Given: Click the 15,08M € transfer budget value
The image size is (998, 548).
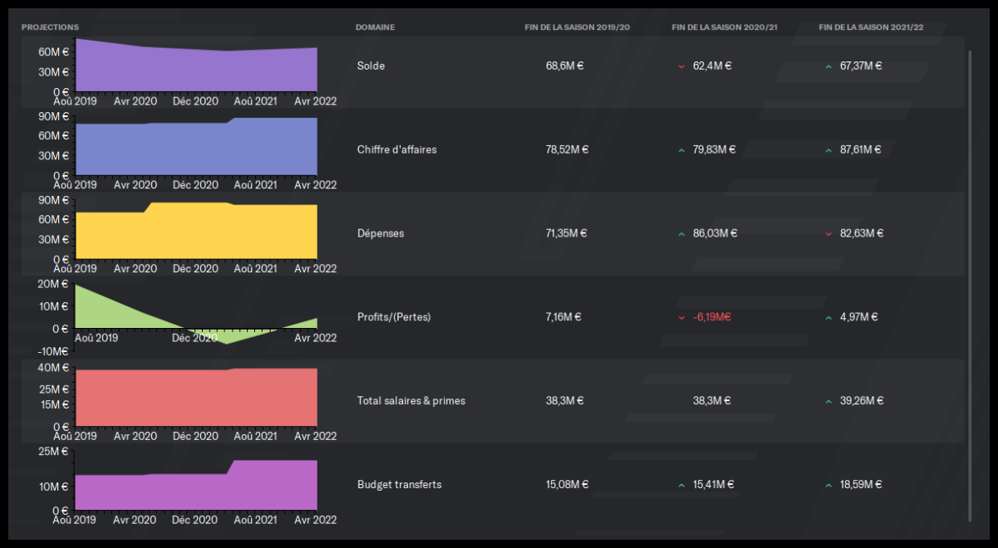Looking at the screenshot, I should [x=568, y=484].
